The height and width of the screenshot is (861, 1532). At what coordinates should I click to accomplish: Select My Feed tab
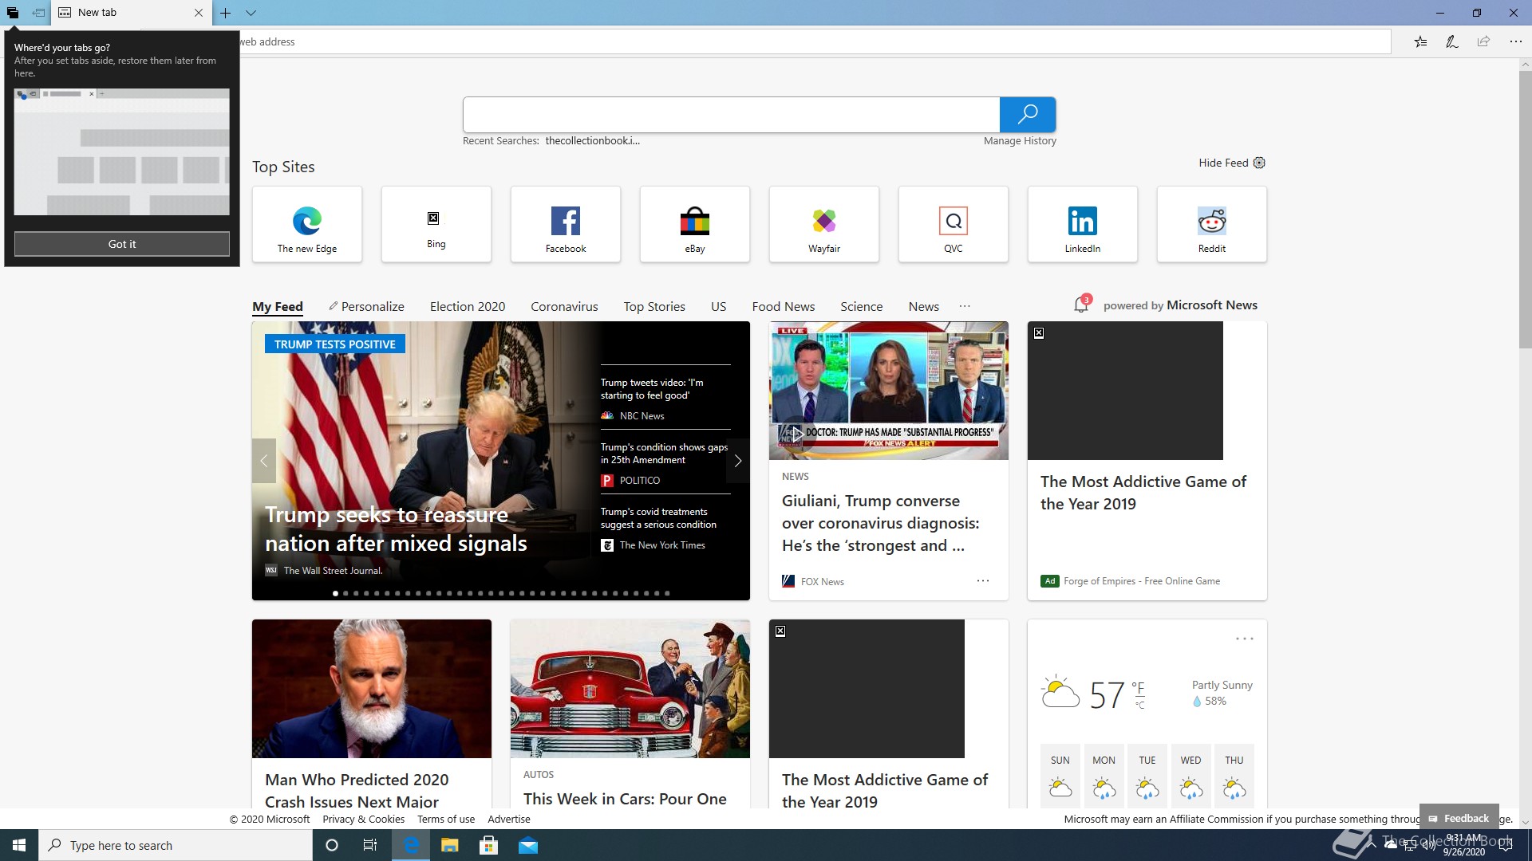[x=278, y=306]
